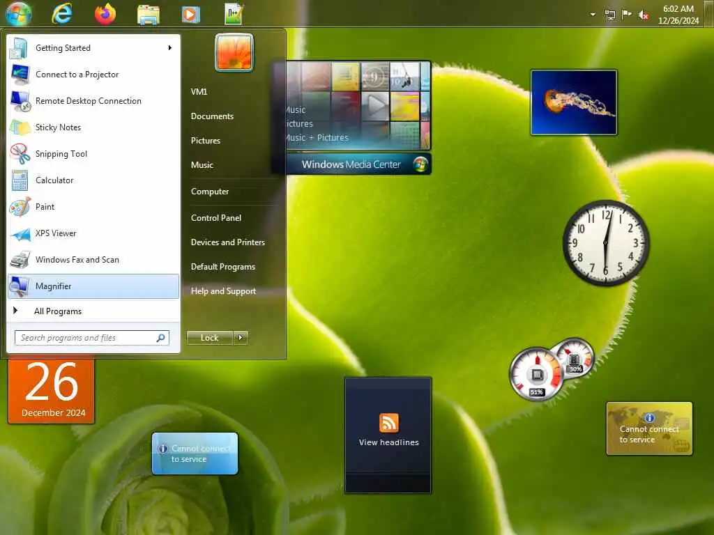Open Music from Start menu
This screenshot has height=535, width=714.
(202, 165)
